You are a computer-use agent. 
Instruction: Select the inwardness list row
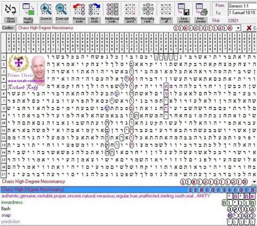(x=128, y=202)
